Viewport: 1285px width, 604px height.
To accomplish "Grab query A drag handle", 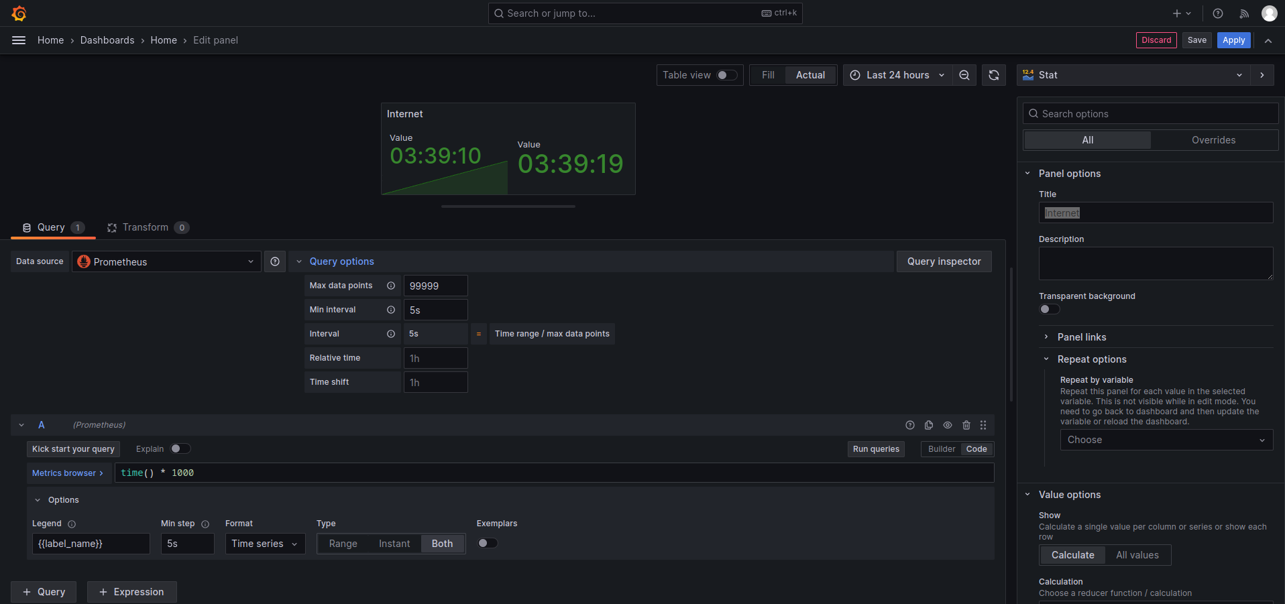I will [x=983, y=425].
